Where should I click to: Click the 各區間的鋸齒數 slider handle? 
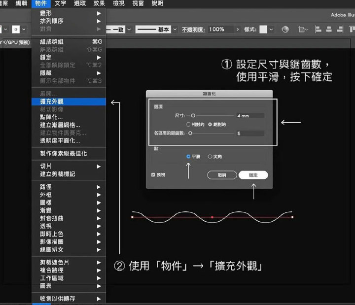190,133
